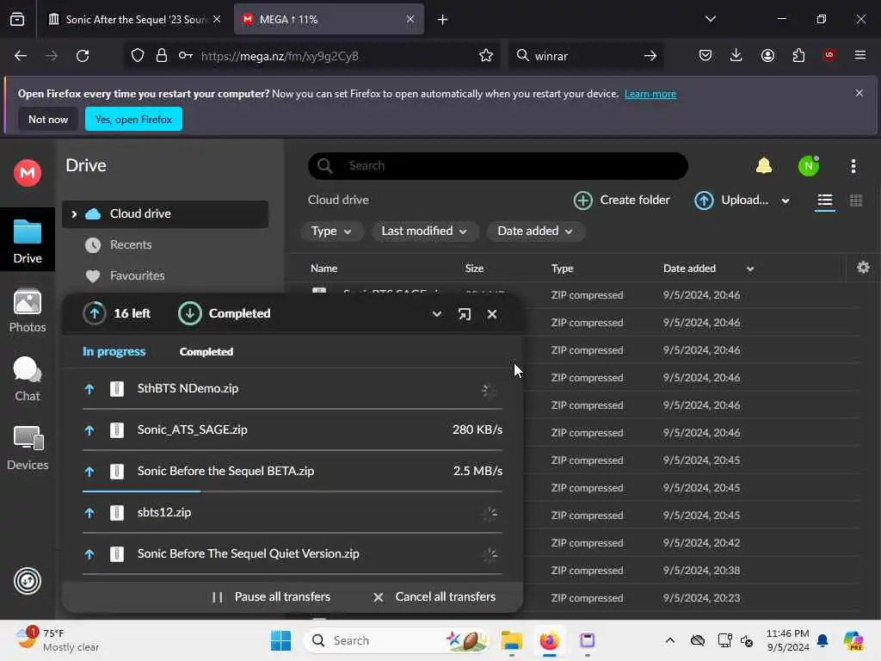Click the circular transfer status icon
This screenshot has height=661, width=881.
[28, 581]
